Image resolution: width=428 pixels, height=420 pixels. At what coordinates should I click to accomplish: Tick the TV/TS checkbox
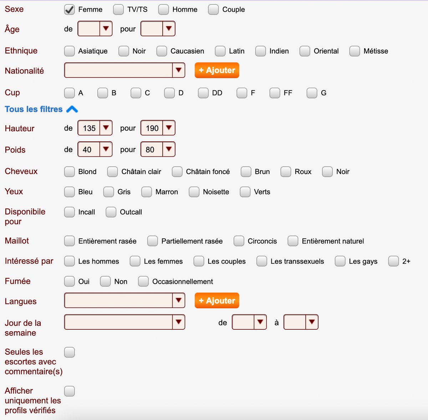pyautogui.click(x=118, y=10)
